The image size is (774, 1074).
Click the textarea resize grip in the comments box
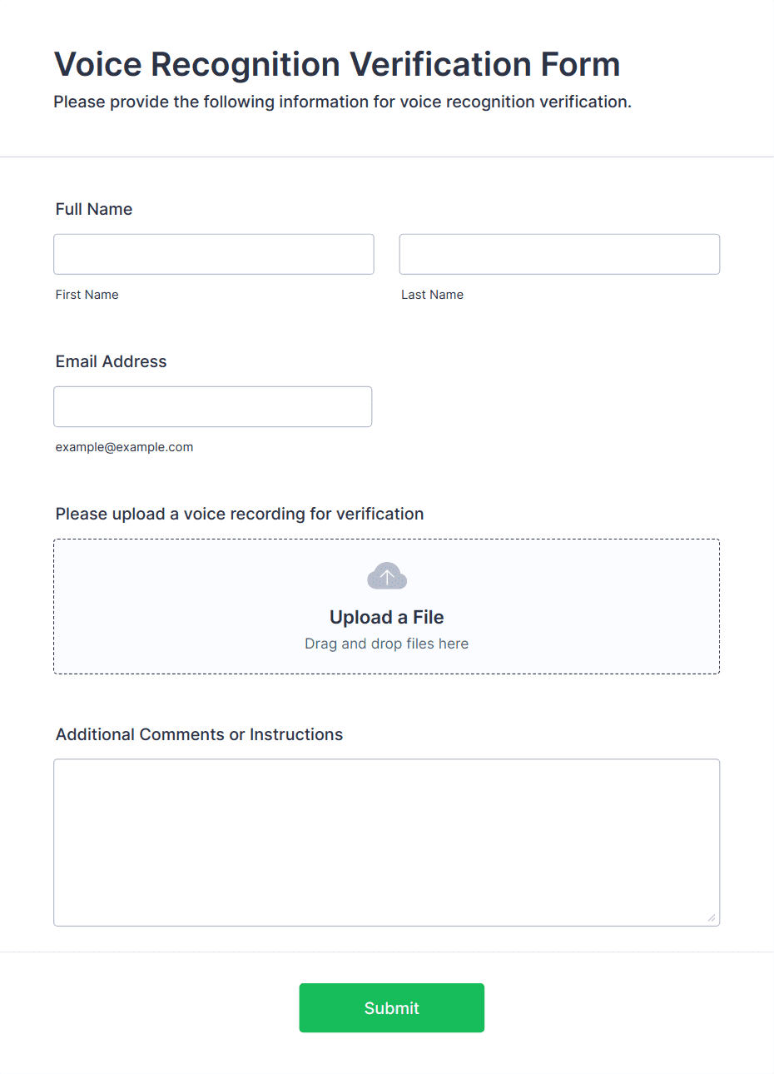coord(711,917)
